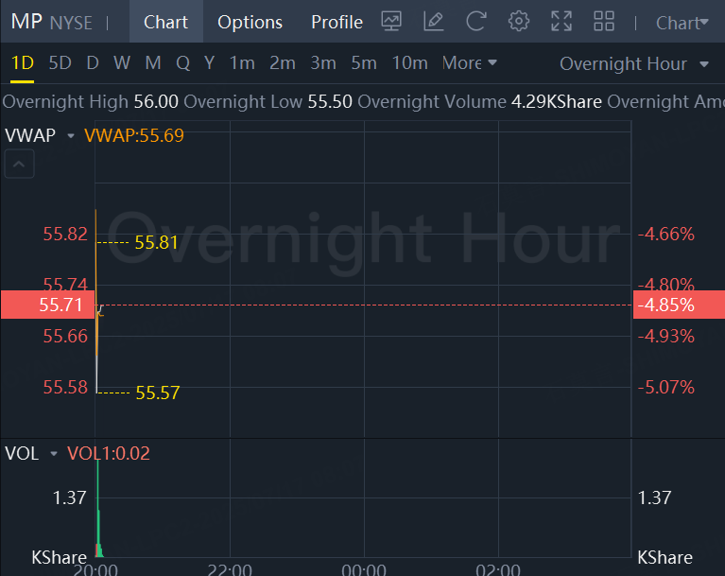
Task: Select the weekly W timeframe
Action: pos(122,63)
